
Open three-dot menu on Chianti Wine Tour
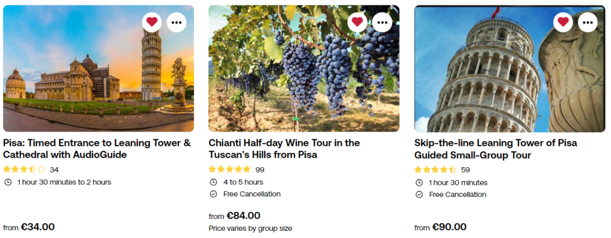point(382,22)
